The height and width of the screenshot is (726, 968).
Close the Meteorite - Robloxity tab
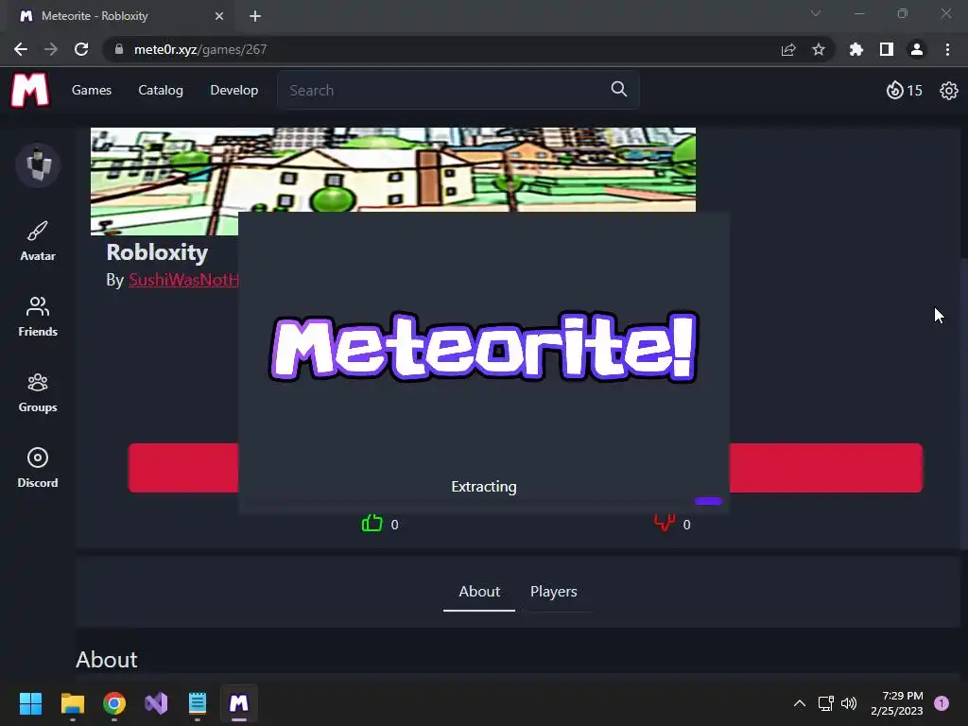point(219,16)
